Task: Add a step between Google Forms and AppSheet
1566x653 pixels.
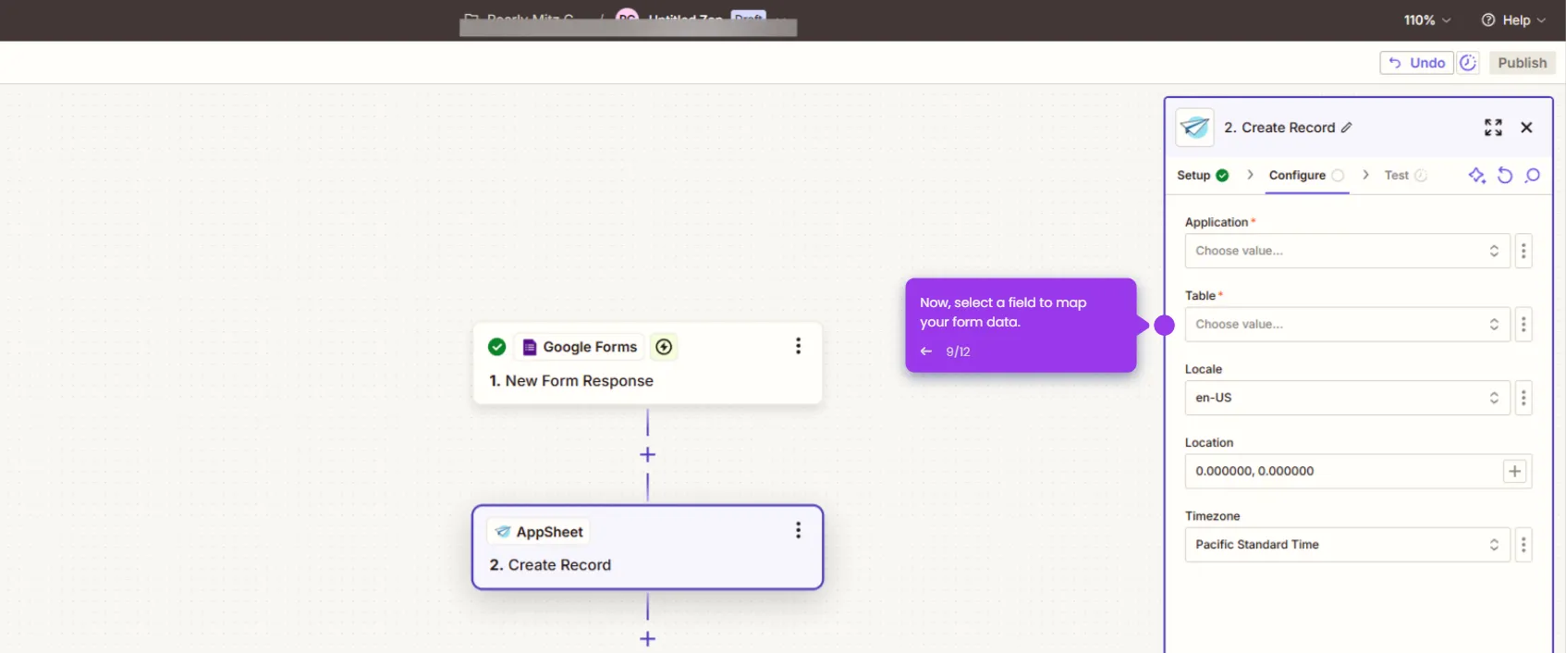Action: (647, 455)
